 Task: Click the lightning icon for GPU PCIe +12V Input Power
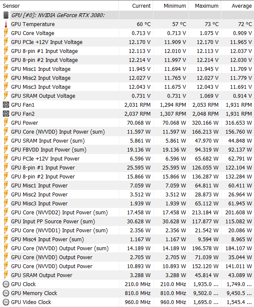pos(6,159)
